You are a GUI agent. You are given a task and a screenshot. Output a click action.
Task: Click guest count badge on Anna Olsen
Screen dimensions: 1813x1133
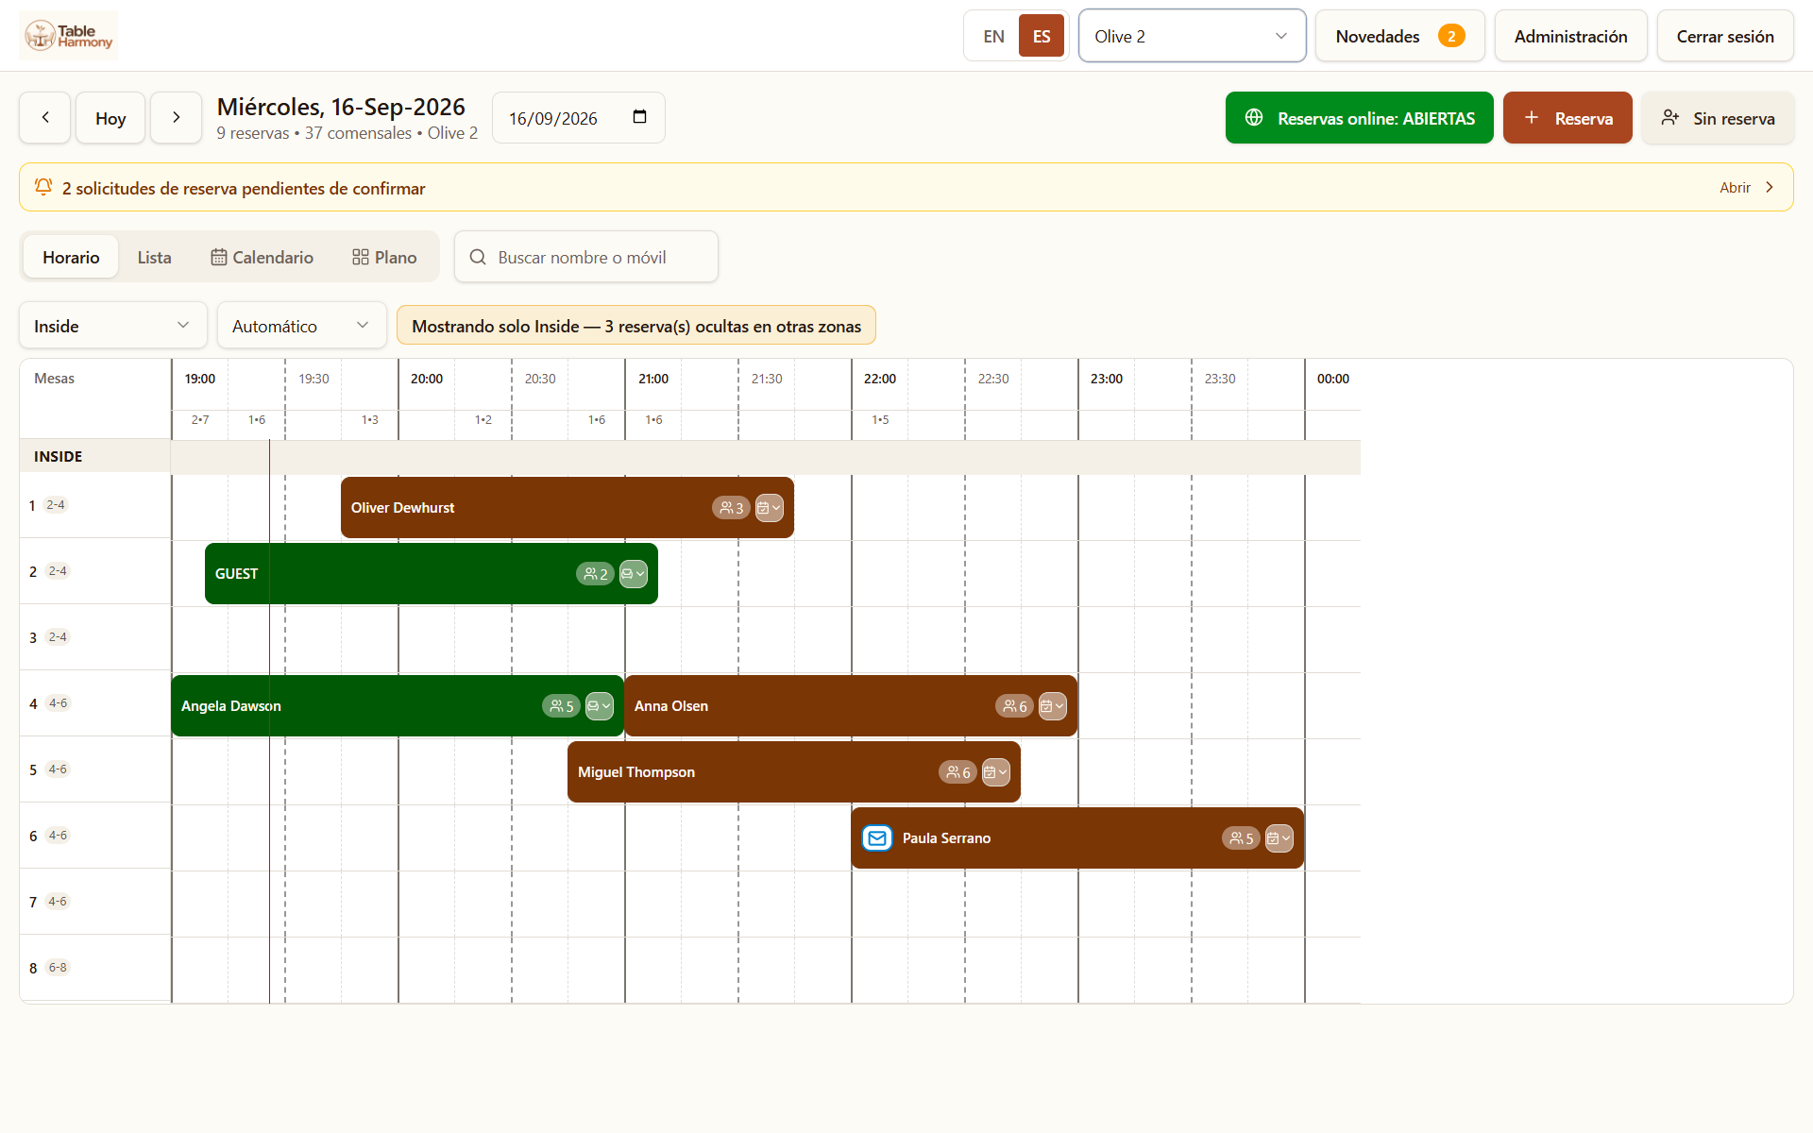[x=1015, y=706]
